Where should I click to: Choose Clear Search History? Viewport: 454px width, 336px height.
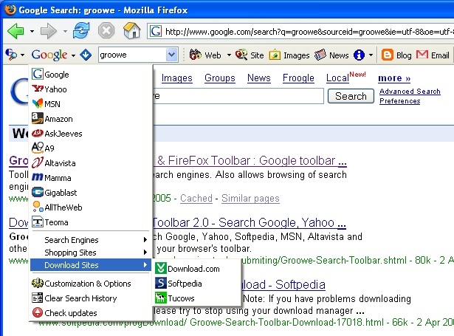pos(91,298)
